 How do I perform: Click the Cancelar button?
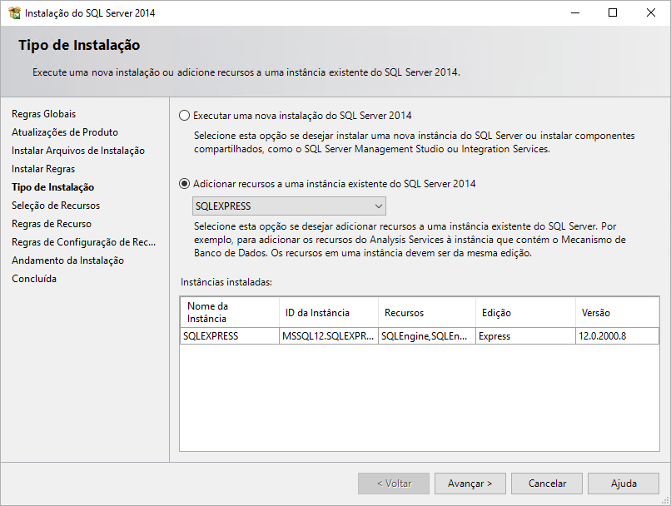[547, 484]
